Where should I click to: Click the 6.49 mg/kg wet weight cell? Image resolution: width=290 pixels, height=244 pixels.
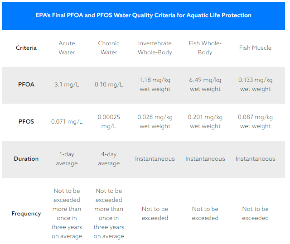pyautogui.click(x=205, y=85)
